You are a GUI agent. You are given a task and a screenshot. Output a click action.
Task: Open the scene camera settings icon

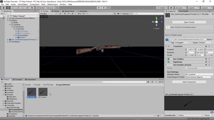coord(118,14)
